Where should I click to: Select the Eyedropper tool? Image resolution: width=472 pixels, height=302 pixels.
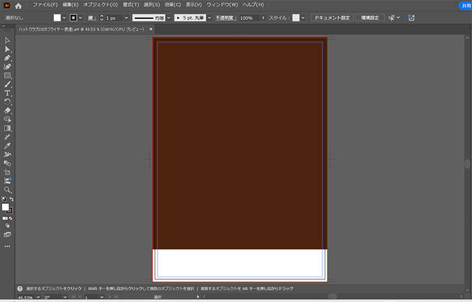pos(8,146)
